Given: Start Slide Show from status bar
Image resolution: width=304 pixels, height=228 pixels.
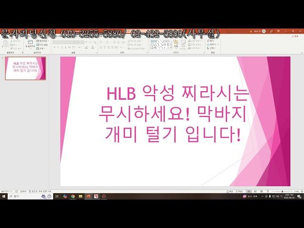Looking at the screenshot, I should pos(268,191).
